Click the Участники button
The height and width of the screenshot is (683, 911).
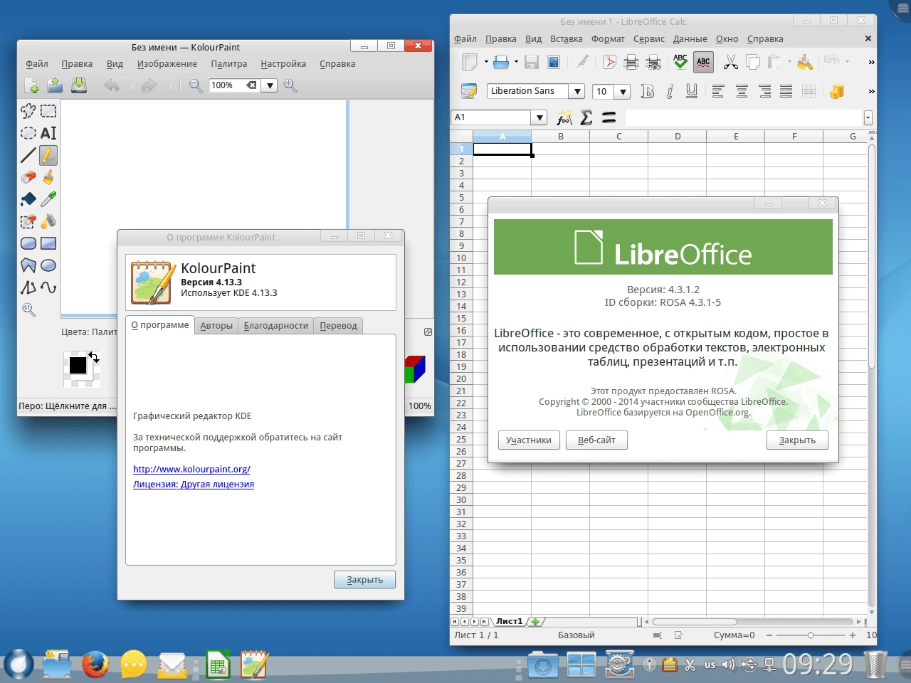529,440
